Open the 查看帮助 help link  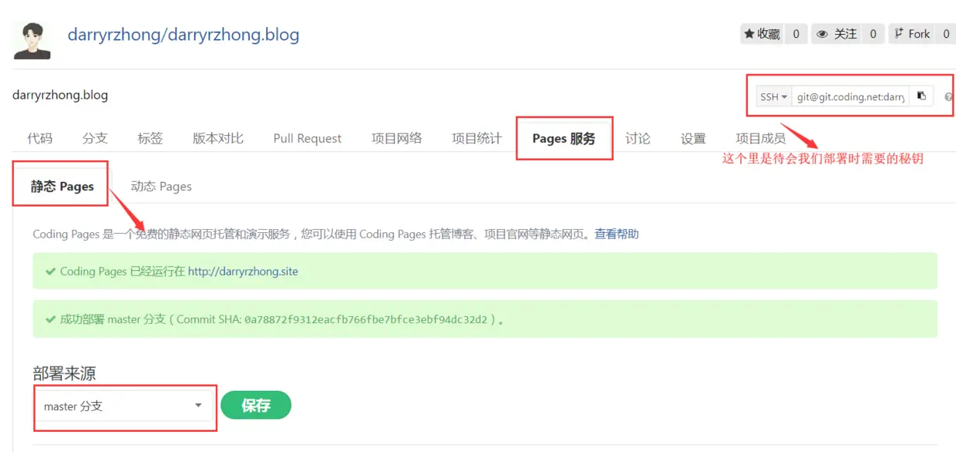[x=617, y=234]
